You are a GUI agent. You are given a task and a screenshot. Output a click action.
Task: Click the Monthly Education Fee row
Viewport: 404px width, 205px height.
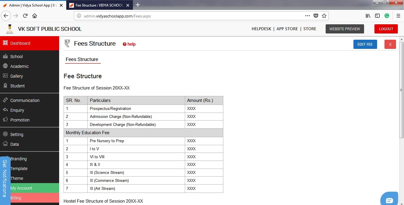coord(143,133)
